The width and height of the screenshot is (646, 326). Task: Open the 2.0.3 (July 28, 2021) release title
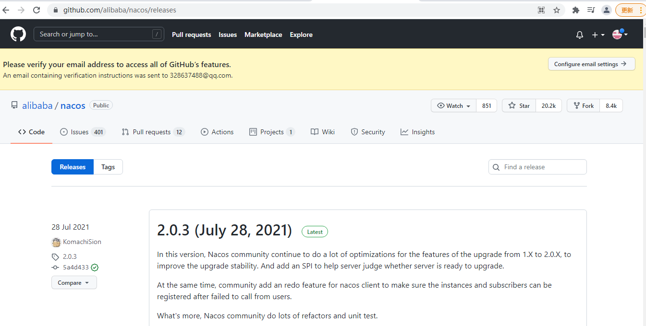click(224, 231)
